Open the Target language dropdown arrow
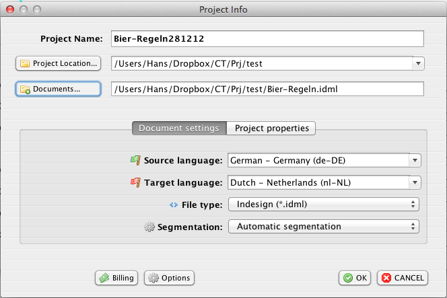This screenshot has height=298, width=447. (x=415, y=182)
